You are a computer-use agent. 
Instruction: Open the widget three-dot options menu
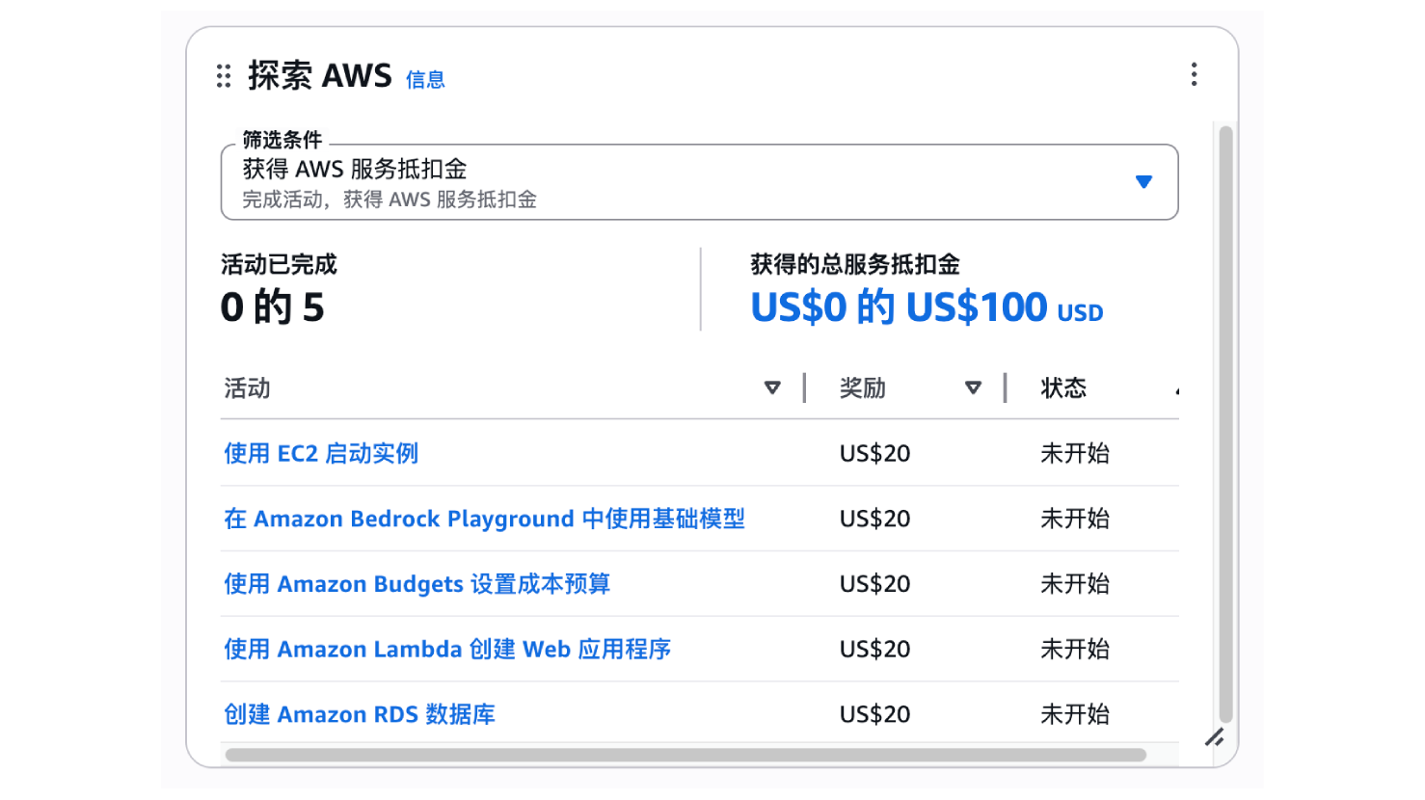click(1194, 74)
